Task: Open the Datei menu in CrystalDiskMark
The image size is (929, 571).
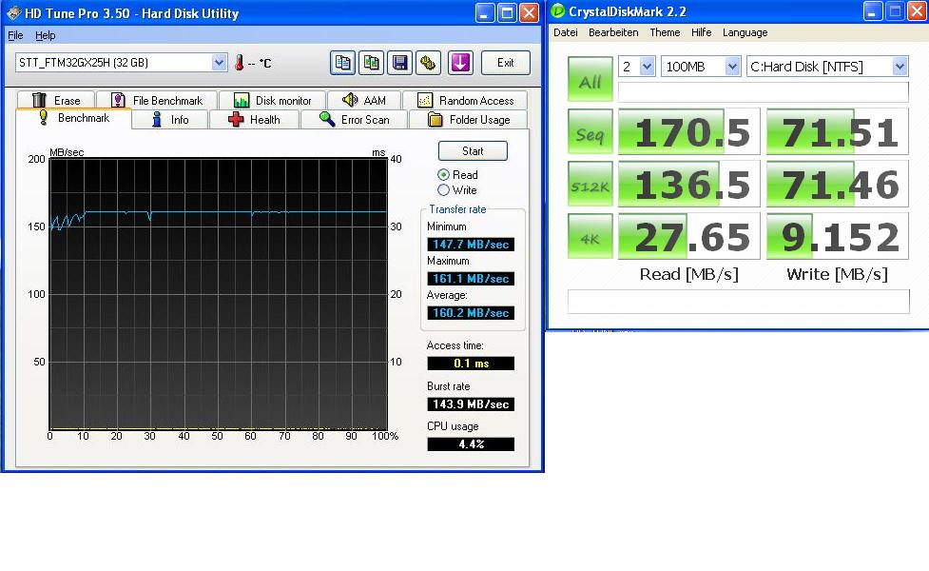Action: click(565, 32)
